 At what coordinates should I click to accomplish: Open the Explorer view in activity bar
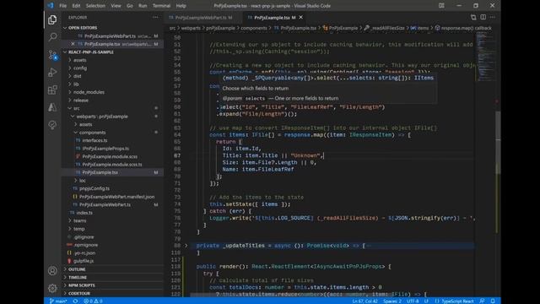tap(52, 19)
